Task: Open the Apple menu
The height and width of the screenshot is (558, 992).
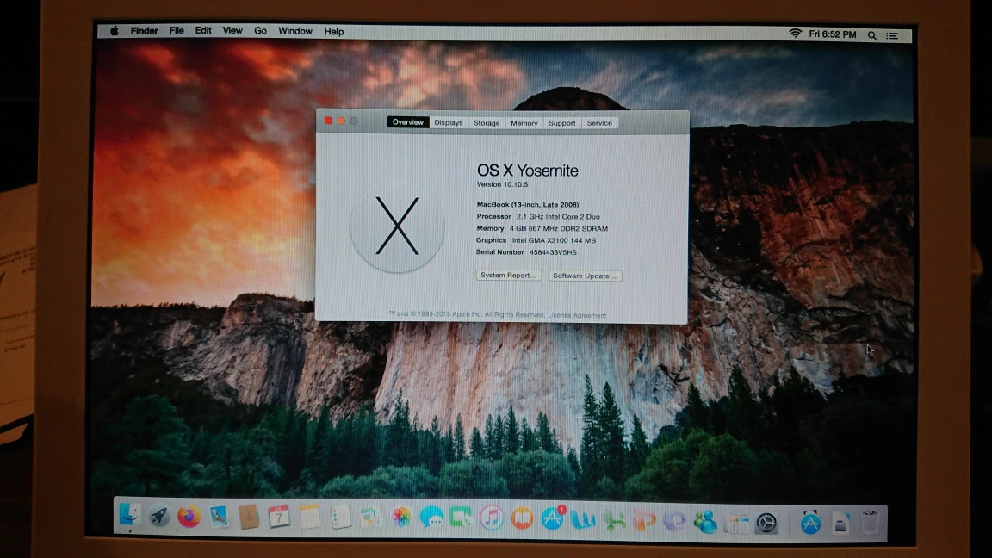Action: click(114, 30)
